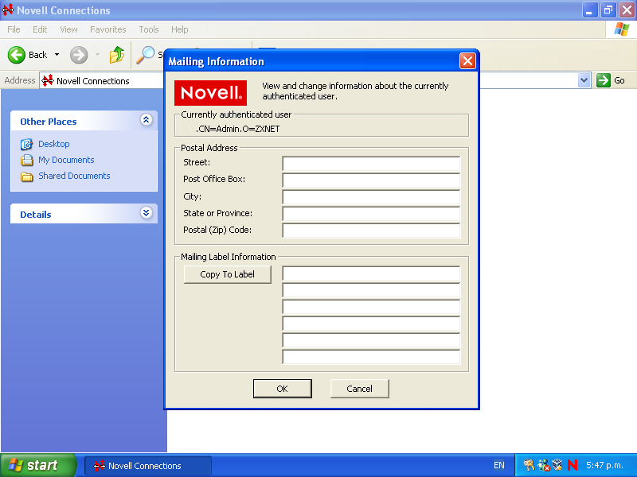Click the third tray icon left of the N

557,465
